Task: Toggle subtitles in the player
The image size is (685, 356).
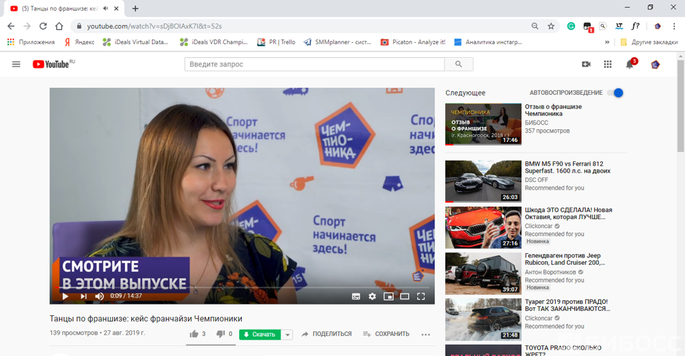Action: [356, 296]
